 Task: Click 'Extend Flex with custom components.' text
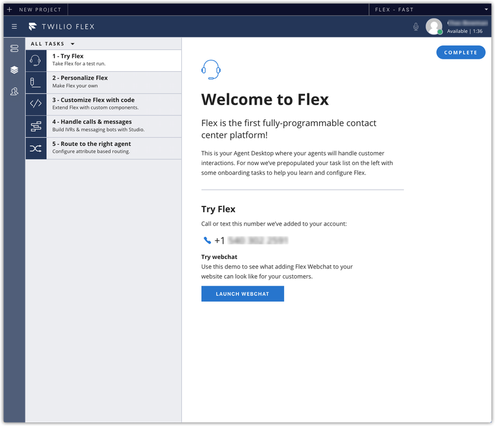point(95,108)
